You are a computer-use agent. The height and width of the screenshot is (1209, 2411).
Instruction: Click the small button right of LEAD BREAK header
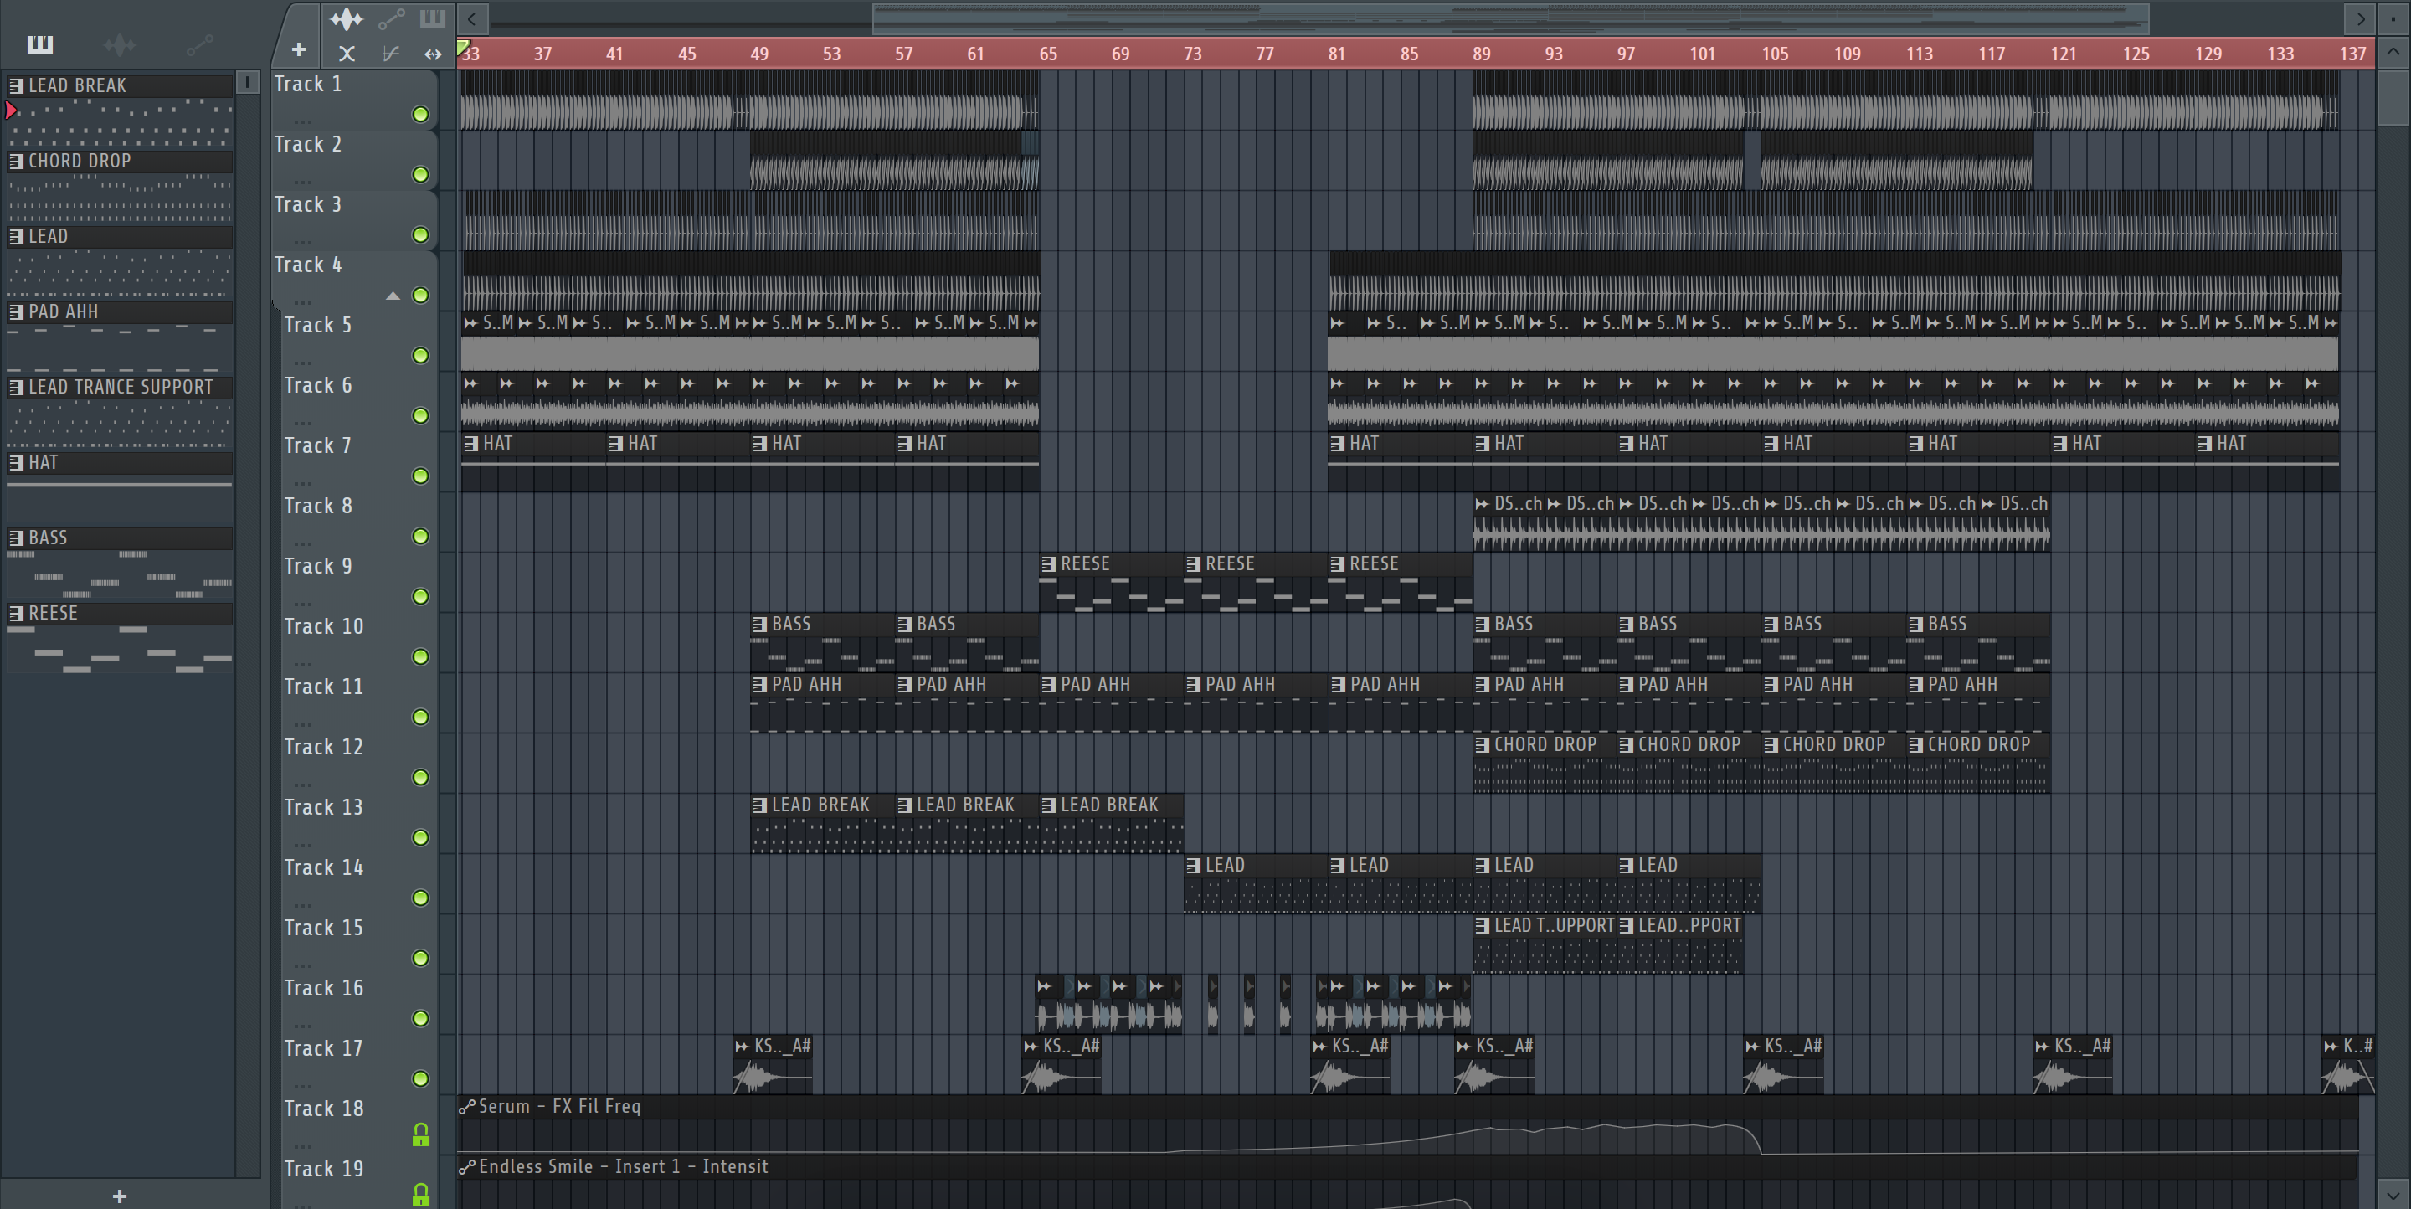[x=247, y=82]
